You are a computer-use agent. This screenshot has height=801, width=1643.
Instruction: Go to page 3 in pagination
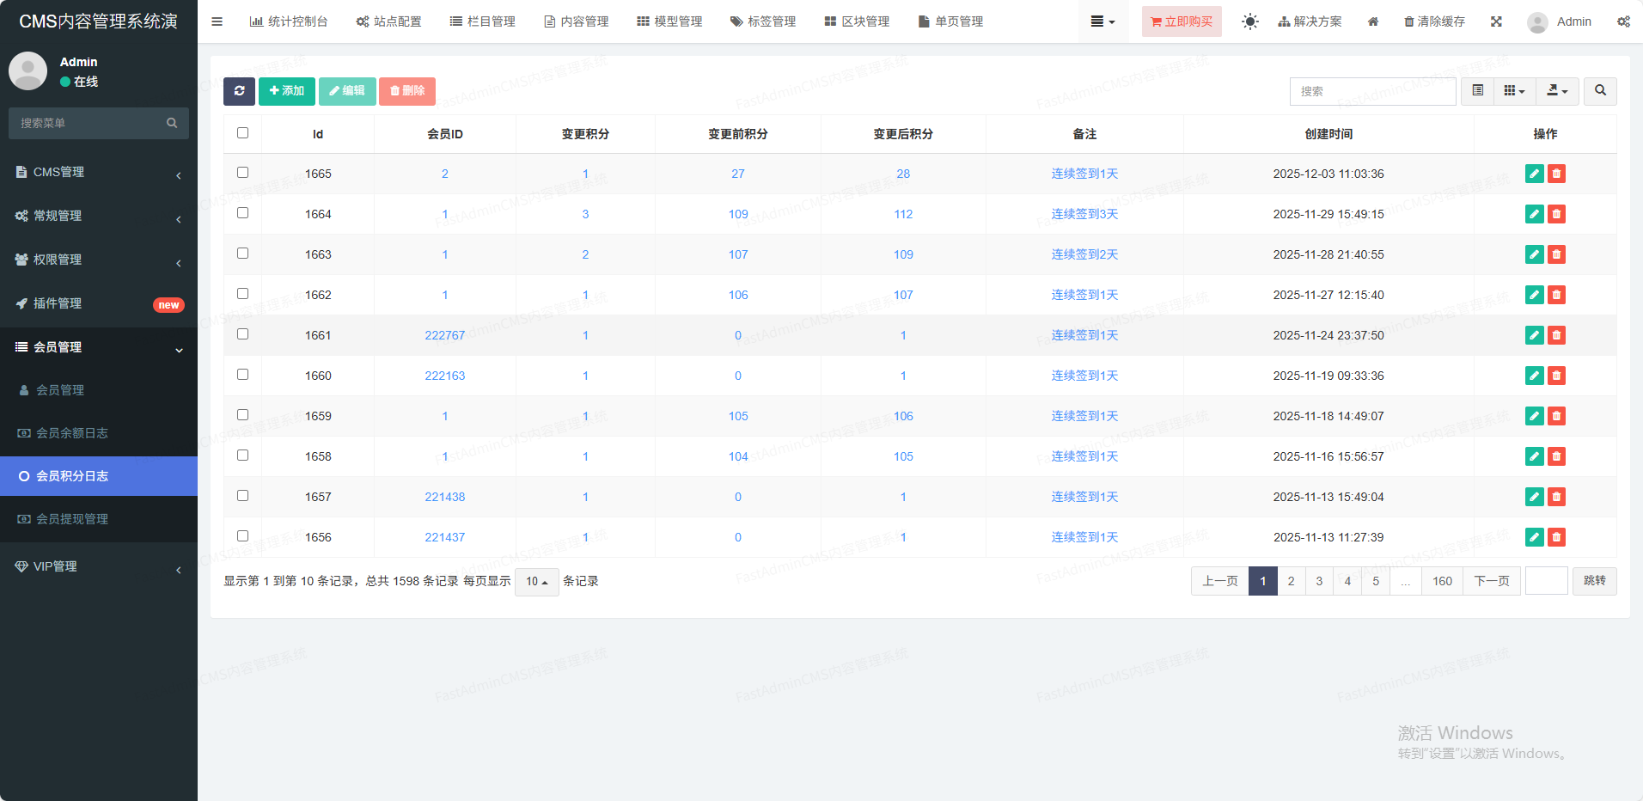pyautogui.click(x=1319, y=581)
